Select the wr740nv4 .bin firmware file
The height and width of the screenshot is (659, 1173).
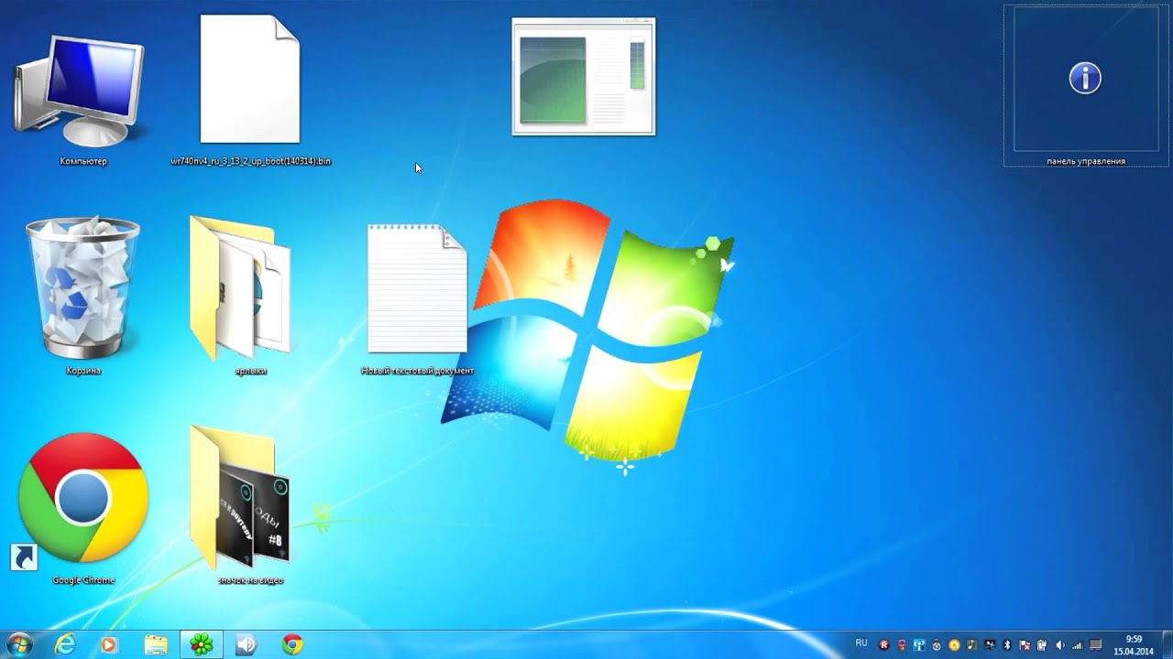250,81
